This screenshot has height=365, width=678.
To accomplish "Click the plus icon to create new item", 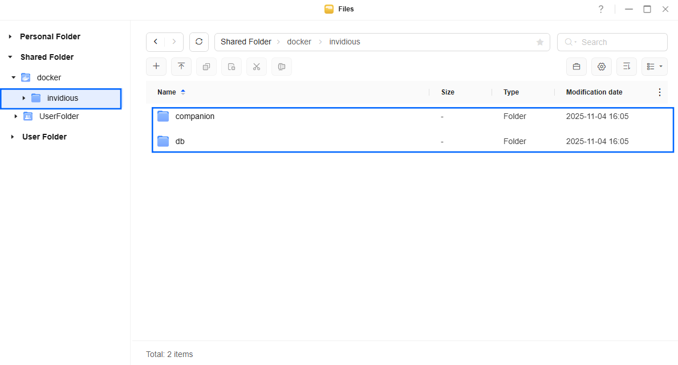I will [156, 67].
